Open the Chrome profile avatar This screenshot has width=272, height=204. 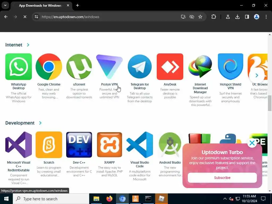click(256, 17)
